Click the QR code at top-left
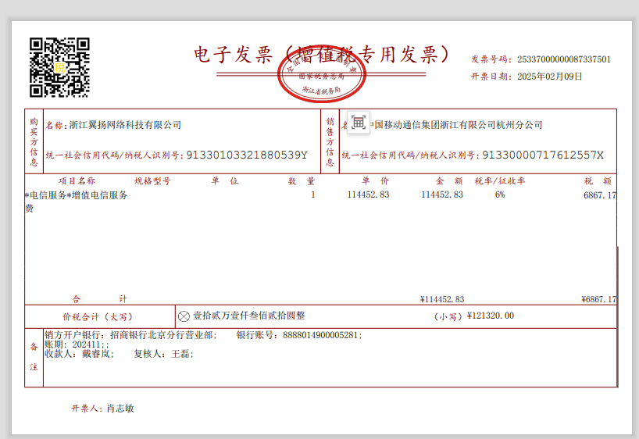Screen dimensions: 639x439 click(x=59, y=67)
